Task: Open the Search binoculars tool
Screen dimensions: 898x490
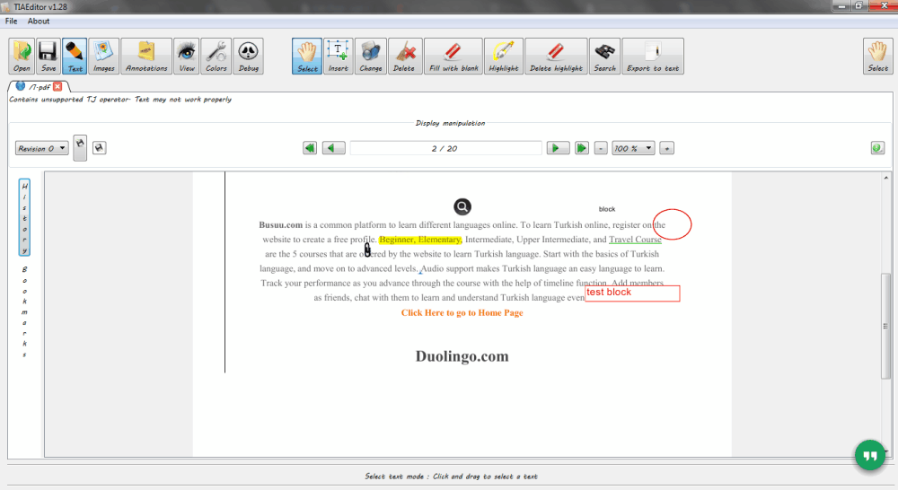Action: click(604, 57)
